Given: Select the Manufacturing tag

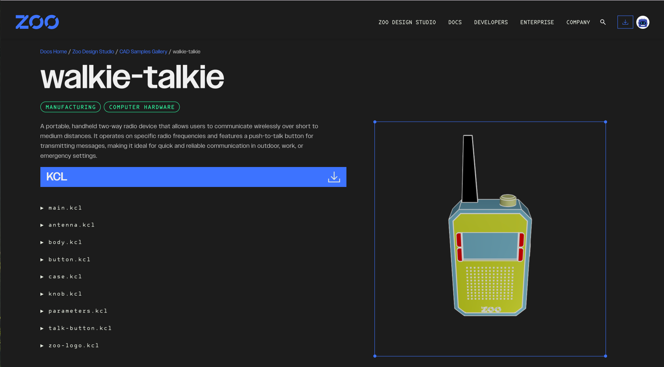Looking at the screenshot, I should [70, 107].
